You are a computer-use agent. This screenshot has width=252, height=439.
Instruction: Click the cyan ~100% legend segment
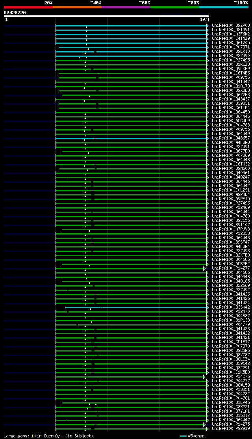click(224, 7)
